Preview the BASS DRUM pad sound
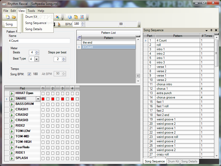Screen dimensions: 221x166 coord(12,104)
